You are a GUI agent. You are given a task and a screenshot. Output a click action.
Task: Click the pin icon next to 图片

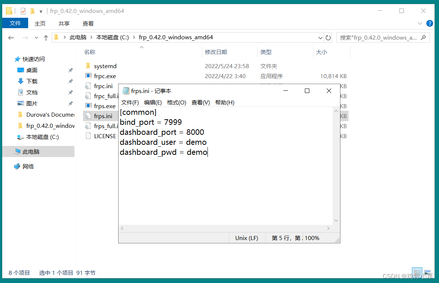tap(70, 104)
